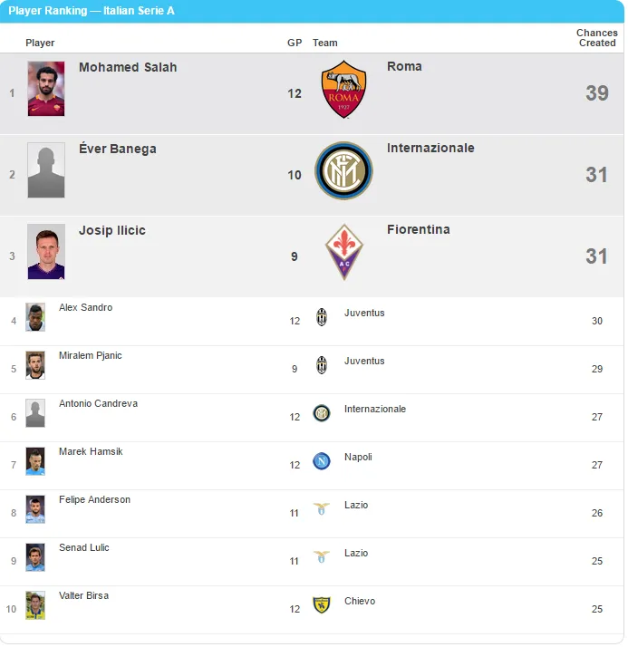The image size is (628, 647).
Task: Sort by the Chances Created column header
Action: point(597,38)
